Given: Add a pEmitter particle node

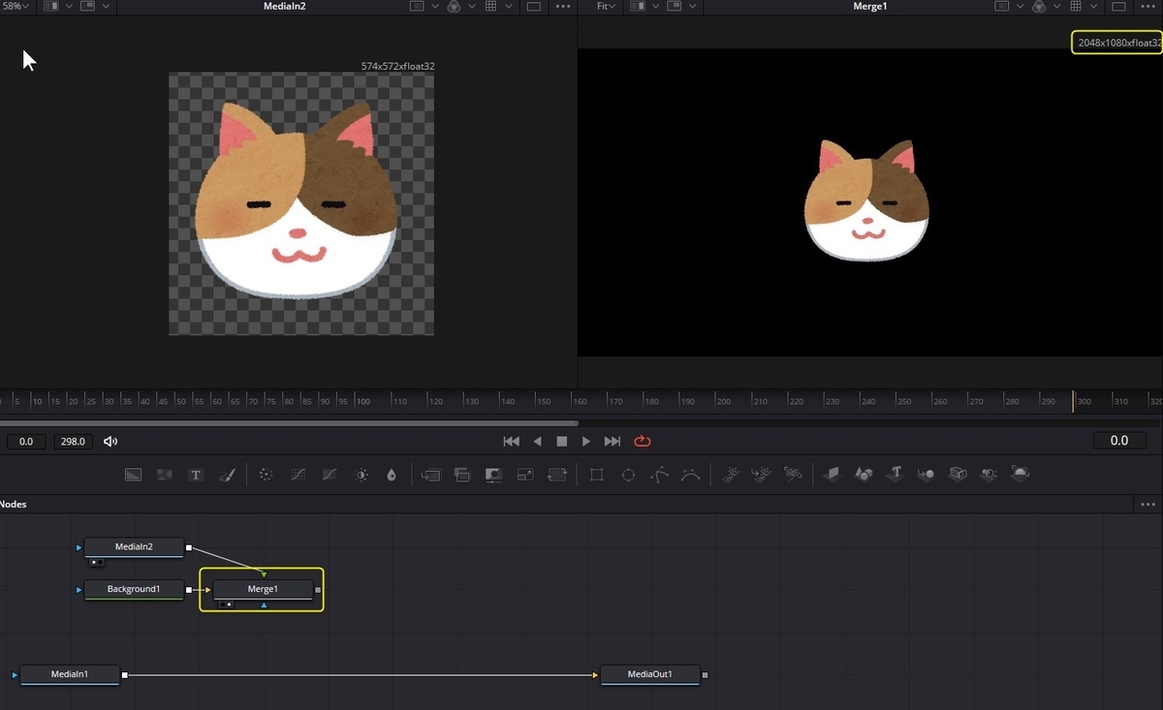Looking at the screenshot, I should point(732,474).
